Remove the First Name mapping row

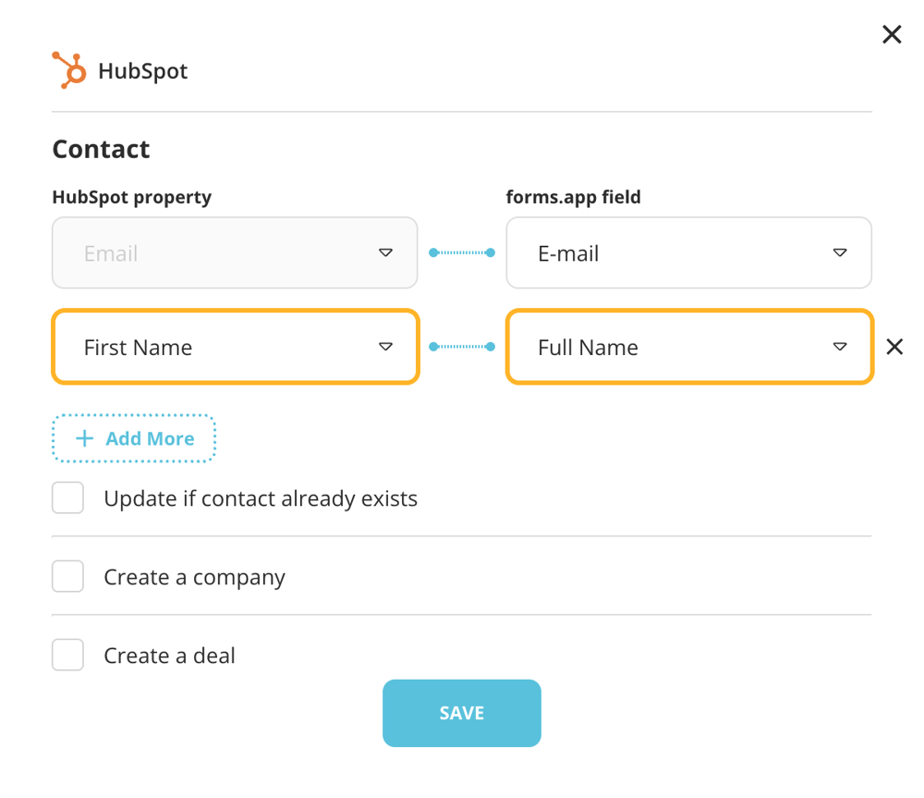pos(894,347)
